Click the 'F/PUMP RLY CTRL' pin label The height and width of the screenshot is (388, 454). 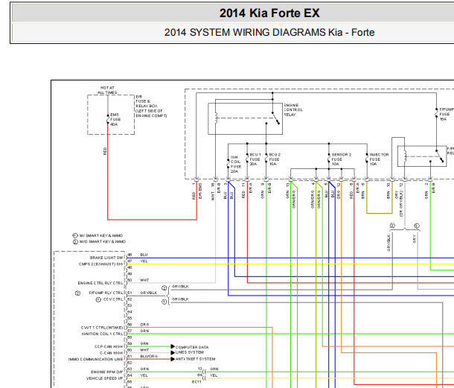(x=106, y=293)
